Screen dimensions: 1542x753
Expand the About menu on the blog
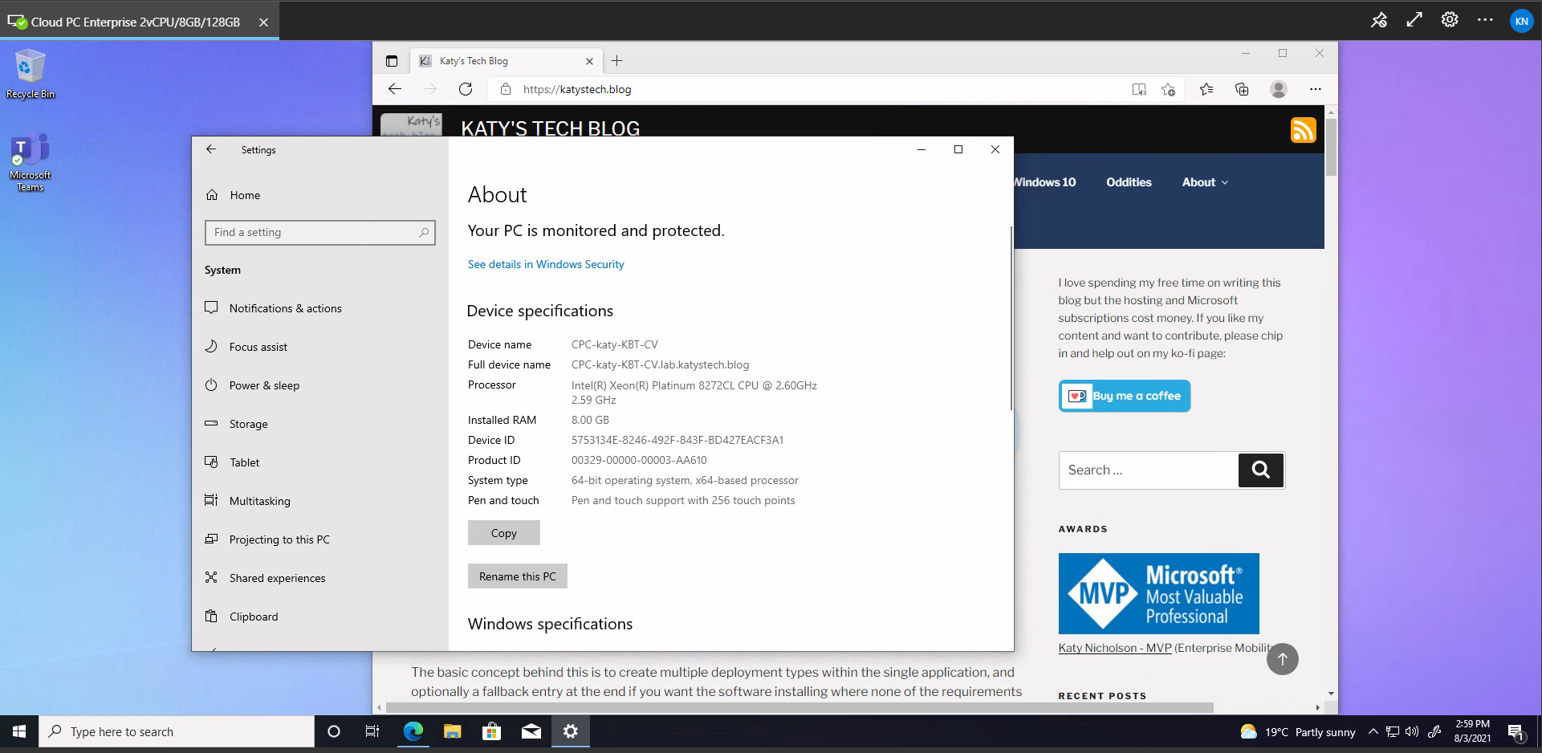pos(1204,182)
